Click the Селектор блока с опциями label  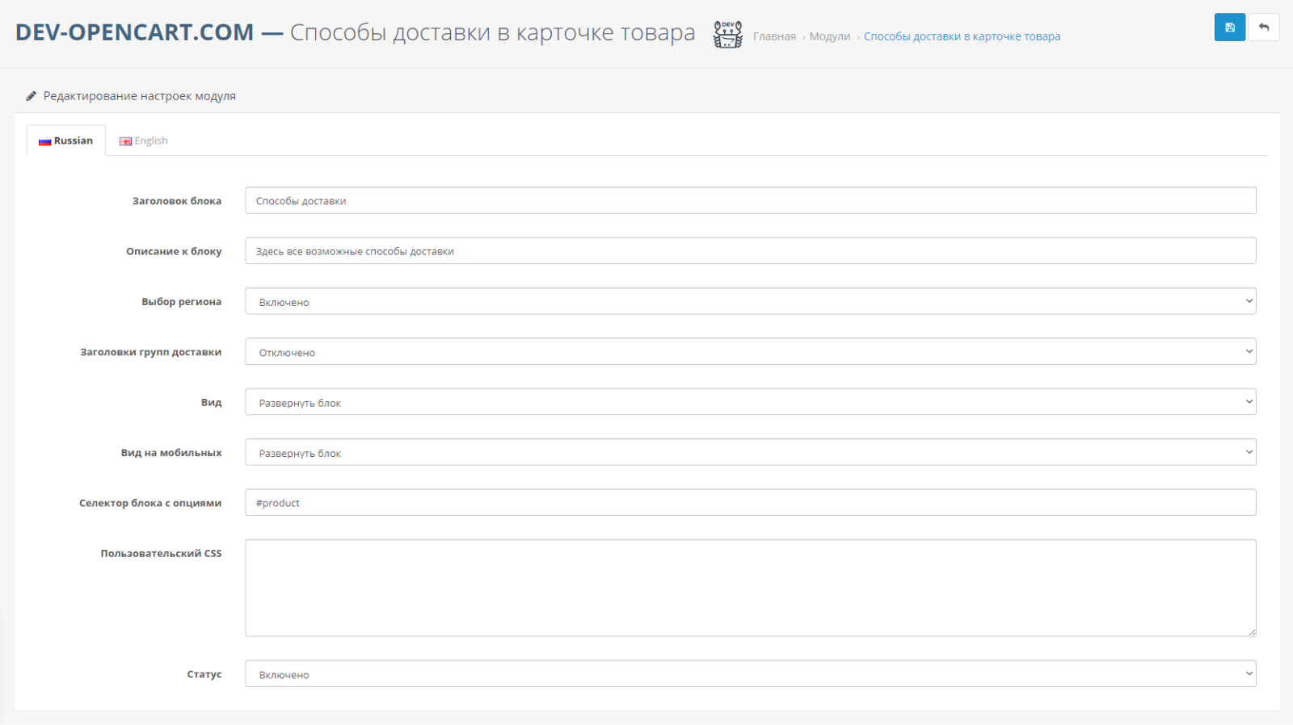tap(150, 503)
